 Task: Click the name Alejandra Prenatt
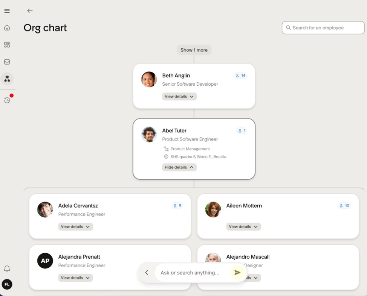point(79,257)
